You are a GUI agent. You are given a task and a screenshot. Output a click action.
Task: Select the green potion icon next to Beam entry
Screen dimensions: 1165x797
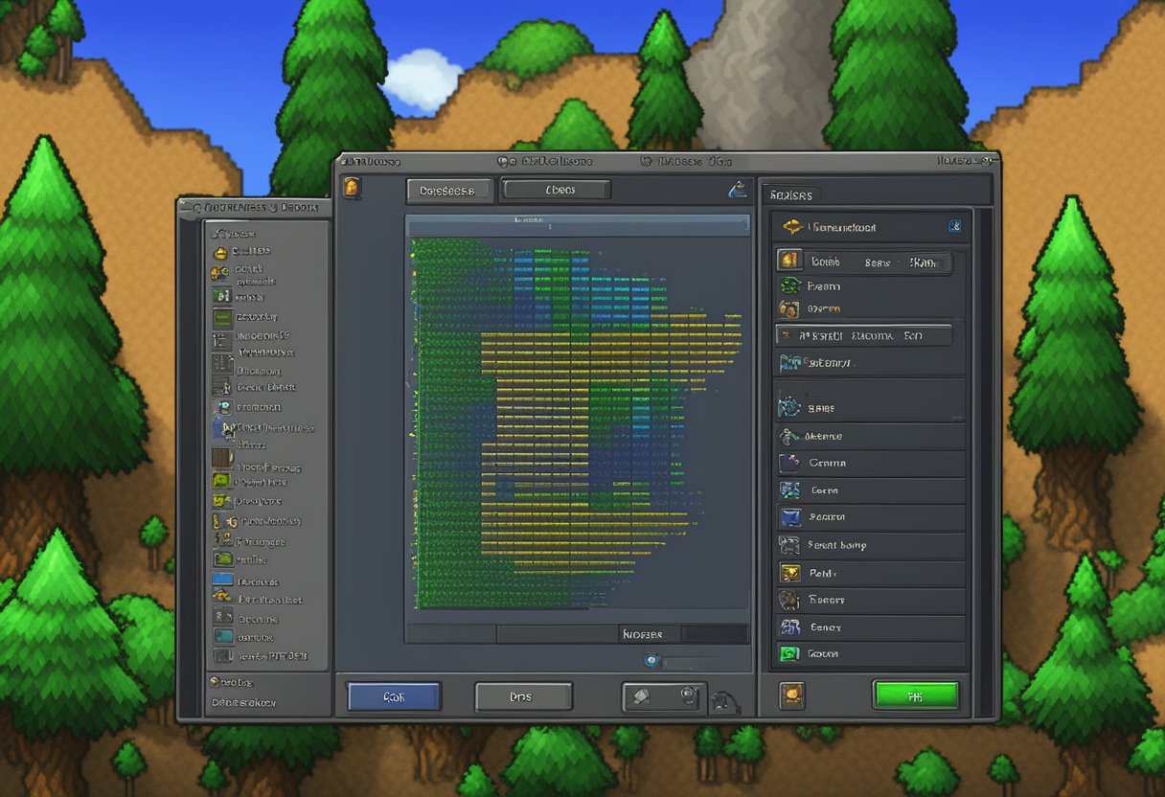789,286
